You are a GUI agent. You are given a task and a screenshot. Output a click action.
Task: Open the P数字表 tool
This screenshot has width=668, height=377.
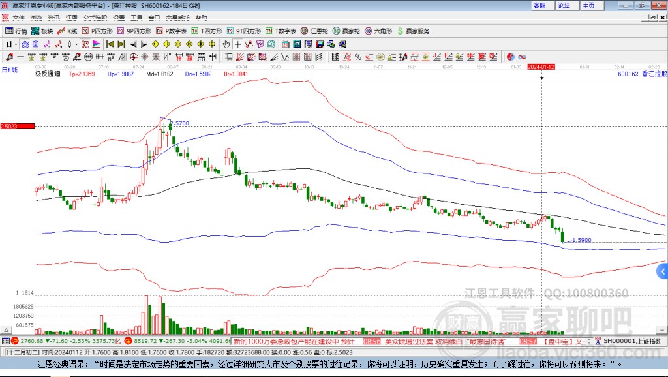pos(172,31)
